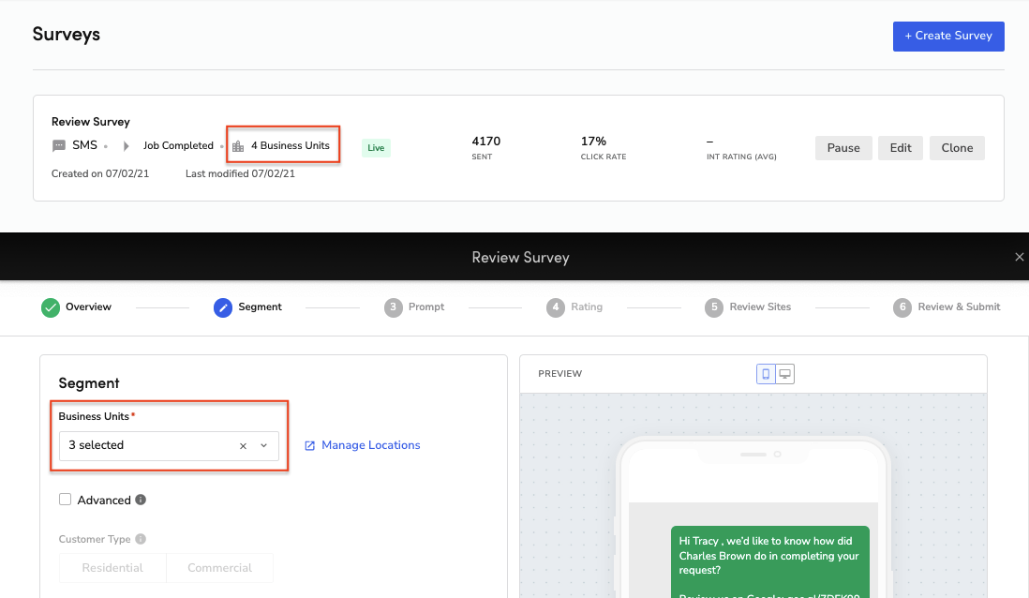Go to the Review Sites step

pos(760,306)
